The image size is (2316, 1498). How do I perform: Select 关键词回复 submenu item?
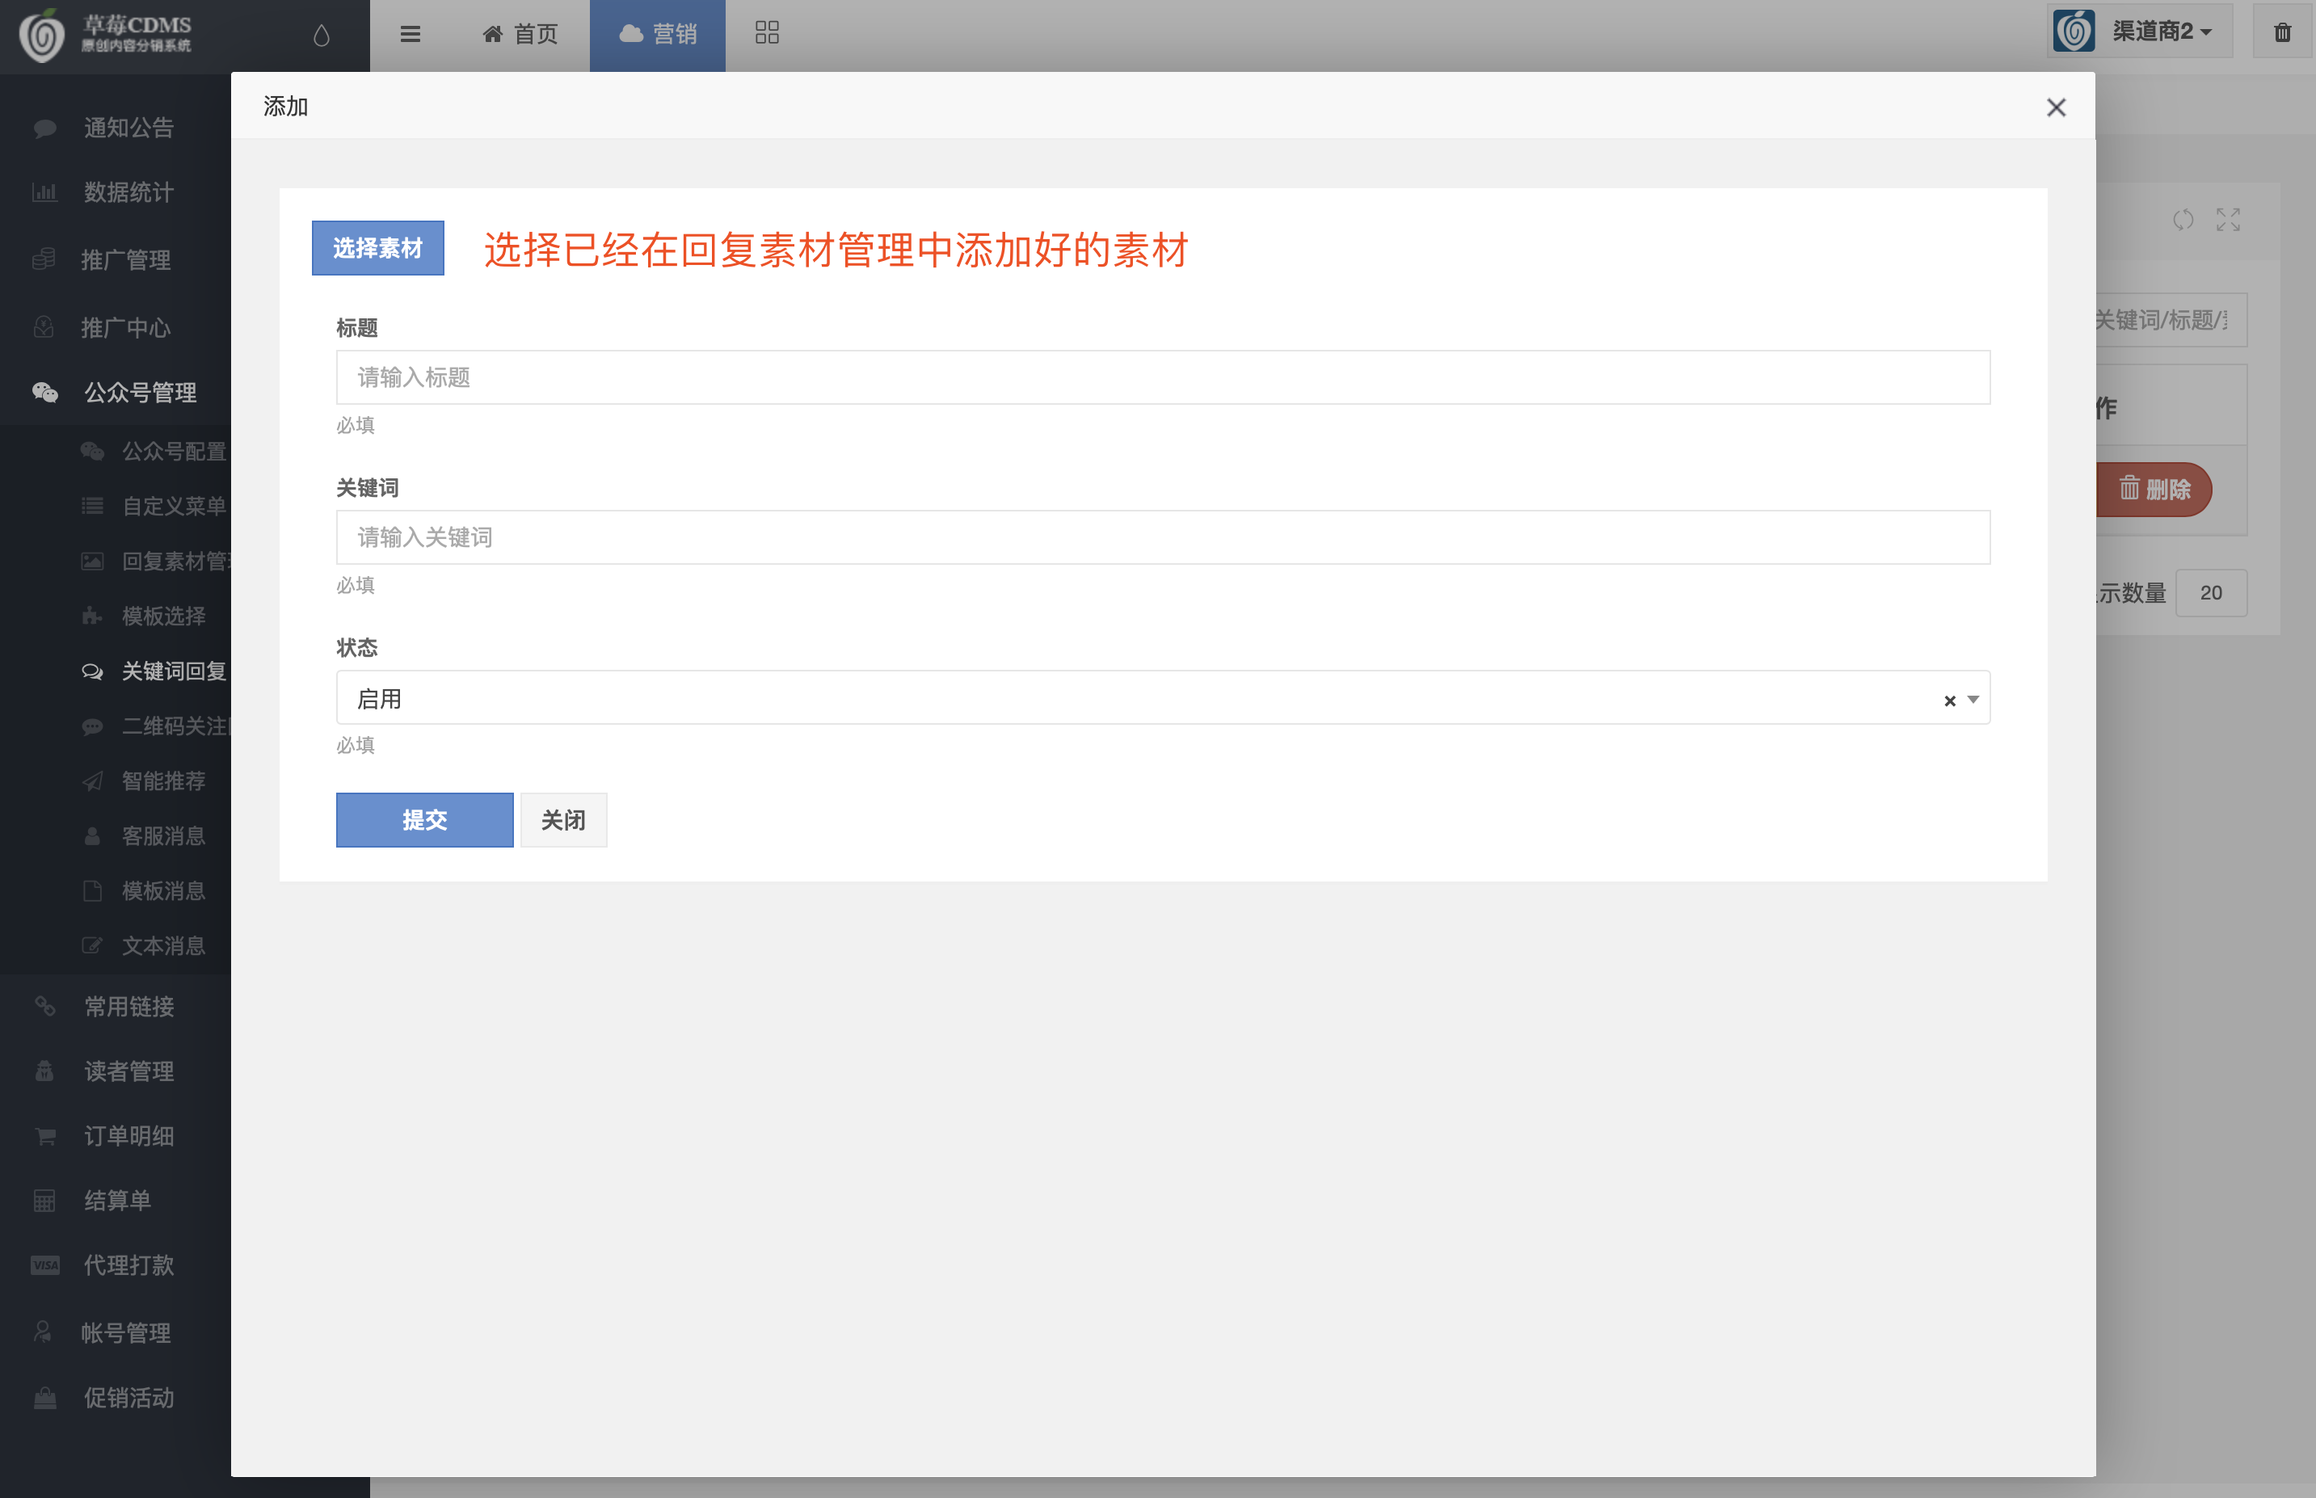156,671
